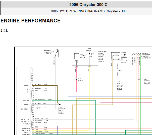Click the "DK BLU/DK GRN K904" wire label
This screenshot has height=135, width=152.
(44, 133)
